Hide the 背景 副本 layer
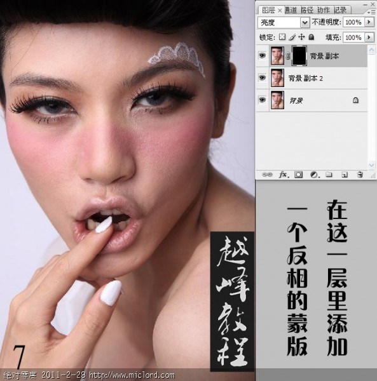Screen dimensions: 377x381 tap(262, 56)
